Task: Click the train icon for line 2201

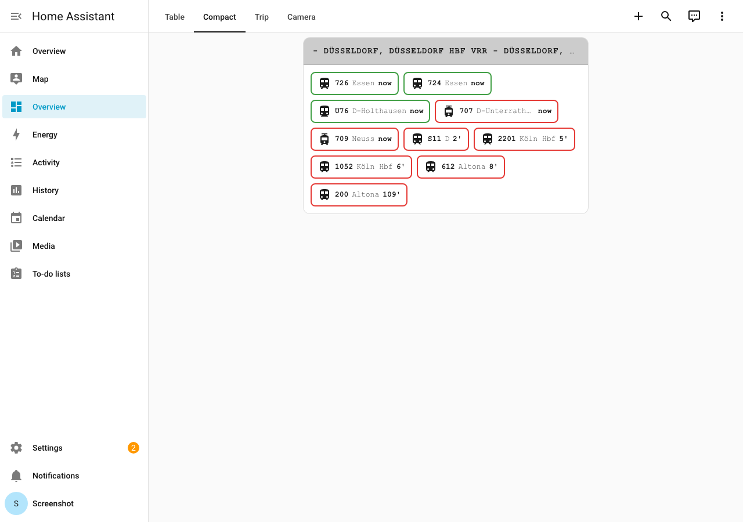Action: click(488, 139)
